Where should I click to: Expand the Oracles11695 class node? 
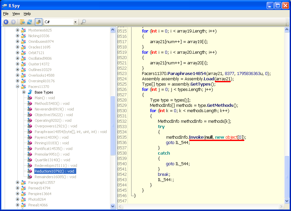17,47
